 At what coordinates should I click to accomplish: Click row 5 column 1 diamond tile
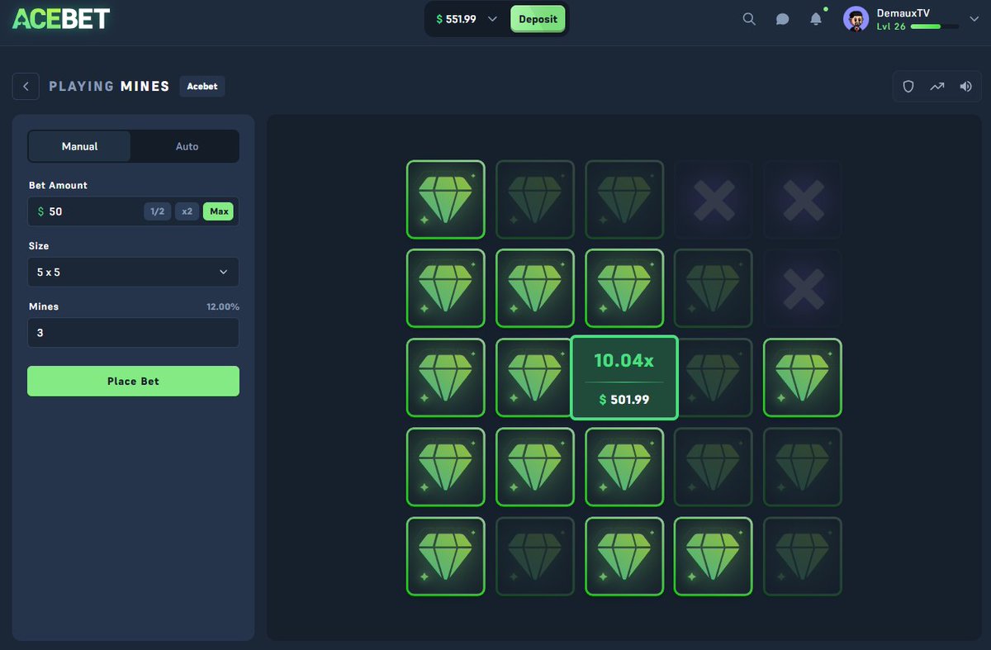pyautogui.click(x=446, y=556)
